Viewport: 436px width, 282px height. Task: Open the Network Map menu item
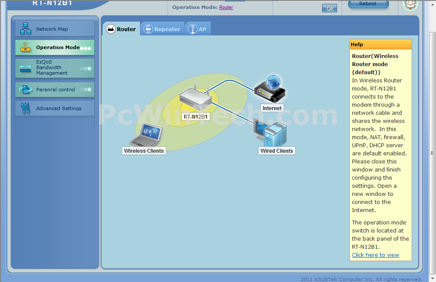pyautogui.click(x=55, y=29)
